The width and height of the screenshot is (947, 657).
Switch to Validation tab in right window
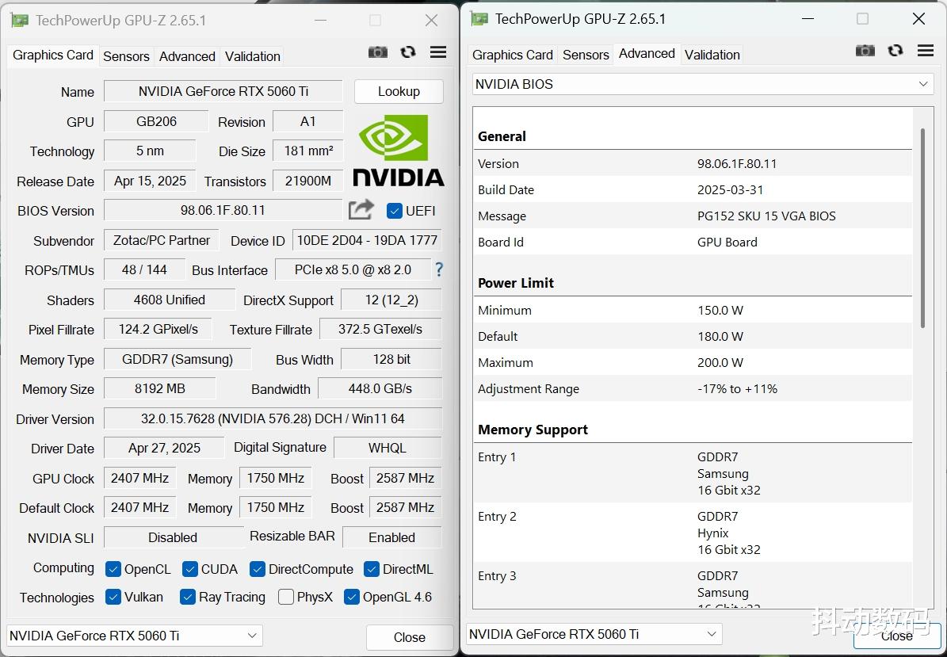(x=712, y=55)
